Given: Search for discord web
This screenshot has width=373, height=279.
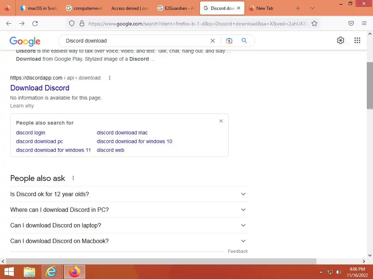Looking at the screenshot, I should [110, 150].
